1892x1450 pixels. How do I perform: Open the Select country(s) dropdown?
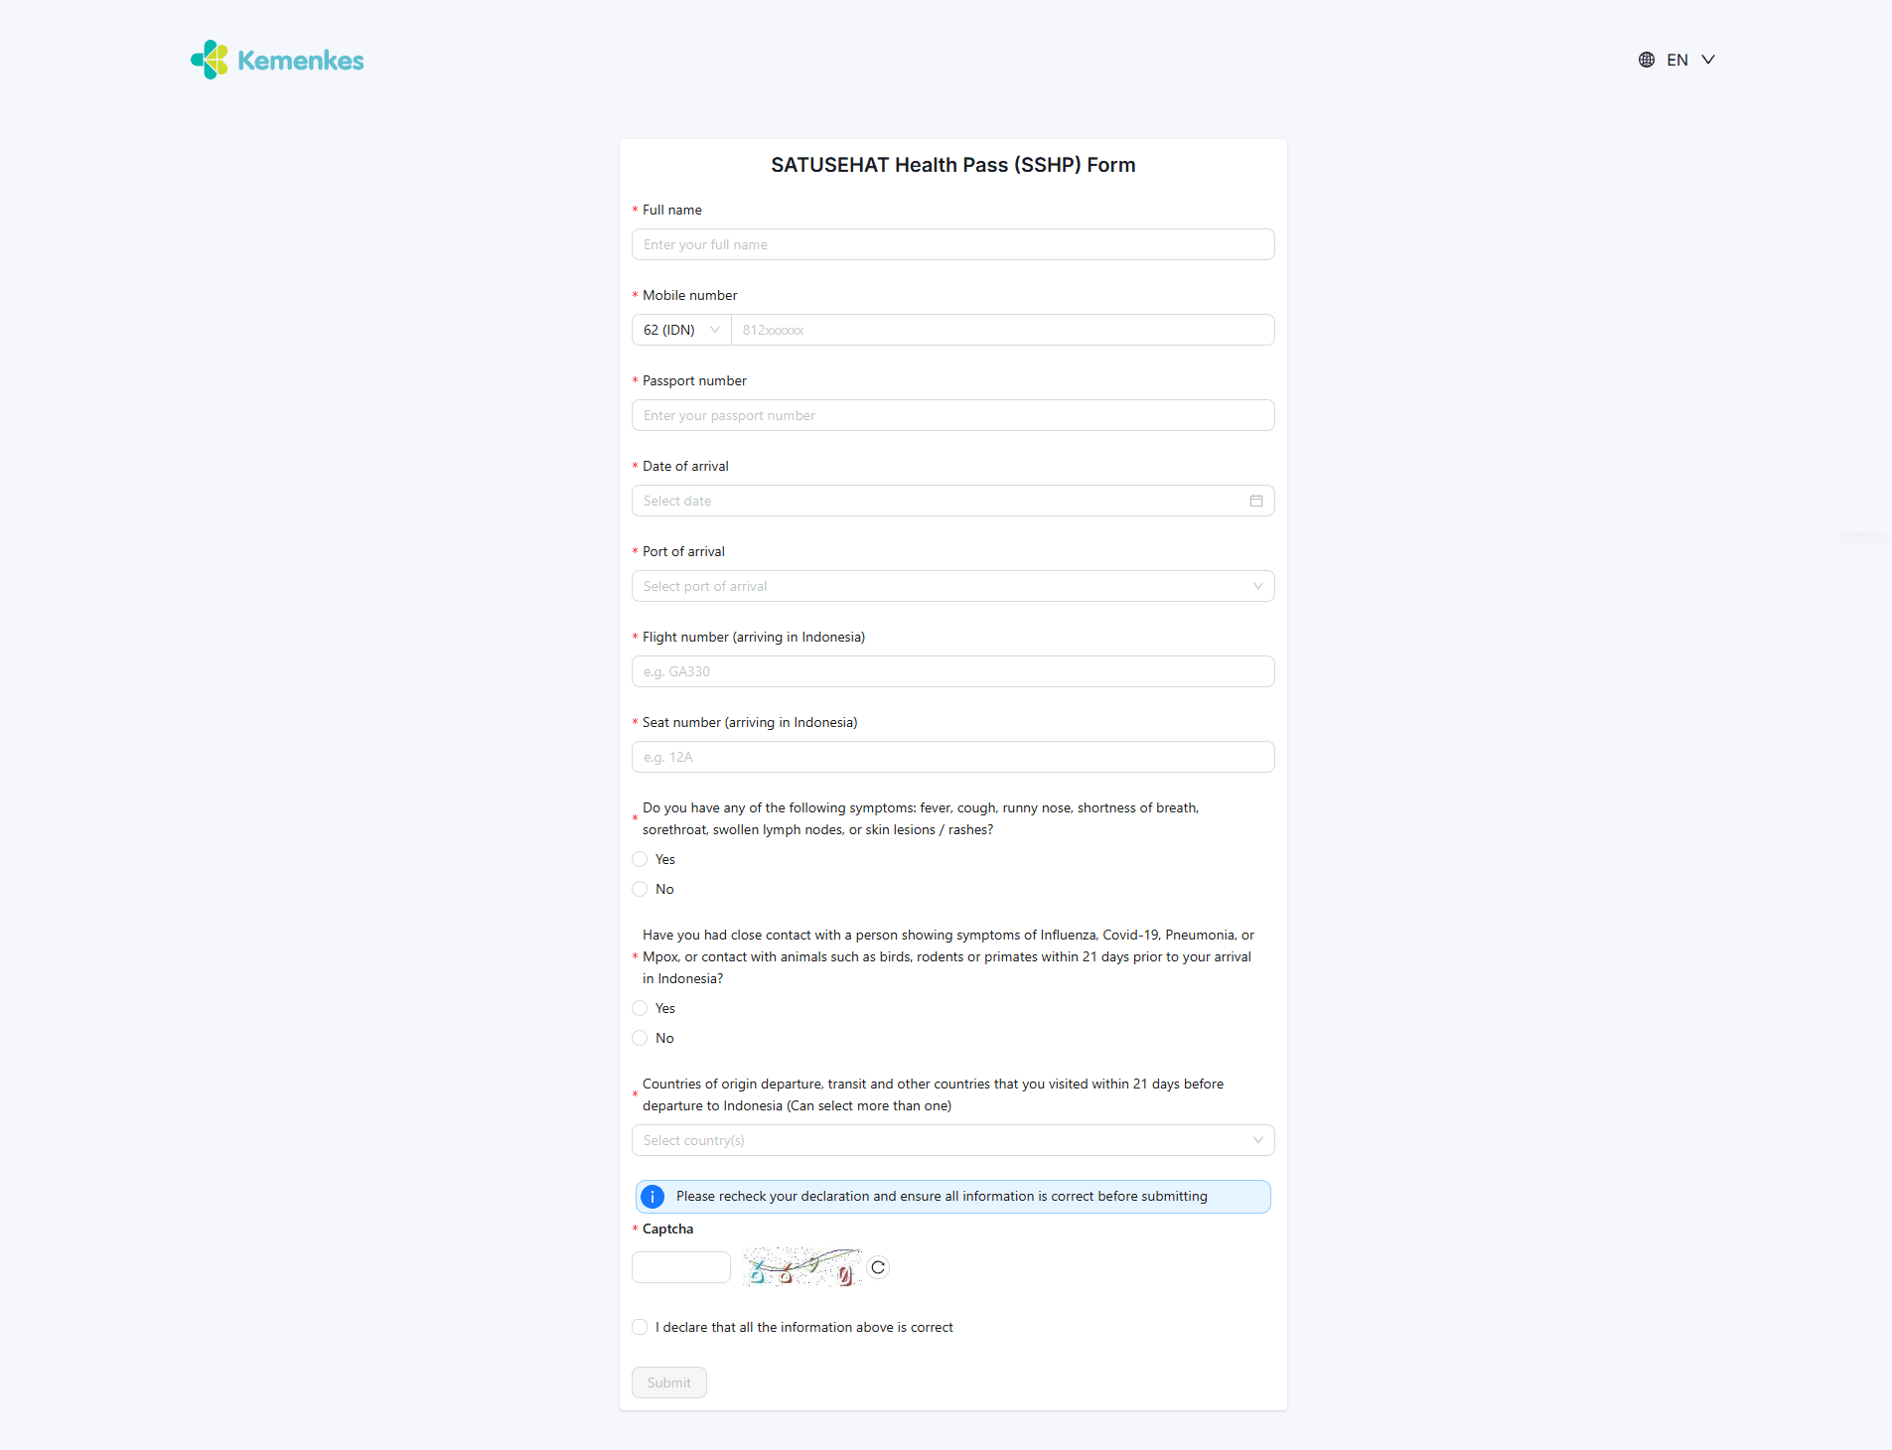coord(952,1140)
